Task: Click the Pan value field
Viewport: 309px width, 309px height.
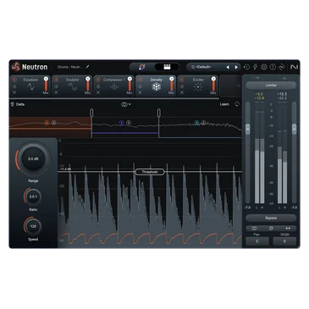Action: pyautogui.click(x=257, y=241)
